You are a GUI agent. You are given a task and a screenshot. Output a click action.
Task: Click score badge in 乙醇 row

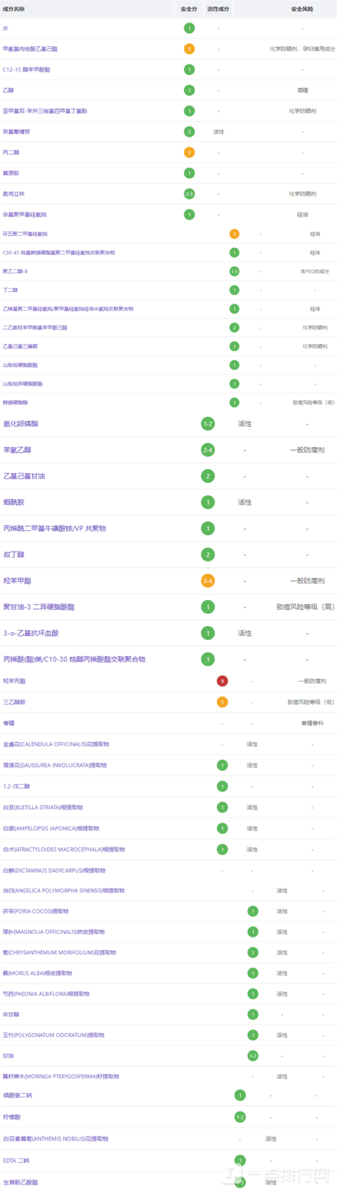[189, 90]
